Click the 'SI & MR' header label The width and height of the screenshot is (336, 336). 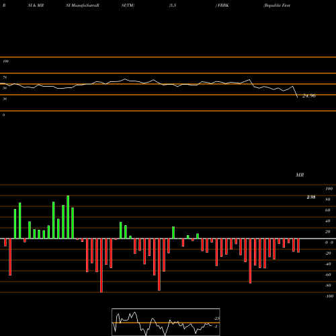pos(36,5)
